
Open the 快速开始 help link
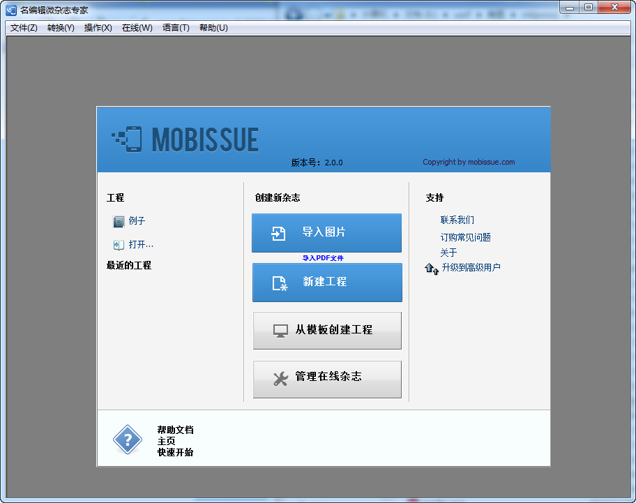175,452
